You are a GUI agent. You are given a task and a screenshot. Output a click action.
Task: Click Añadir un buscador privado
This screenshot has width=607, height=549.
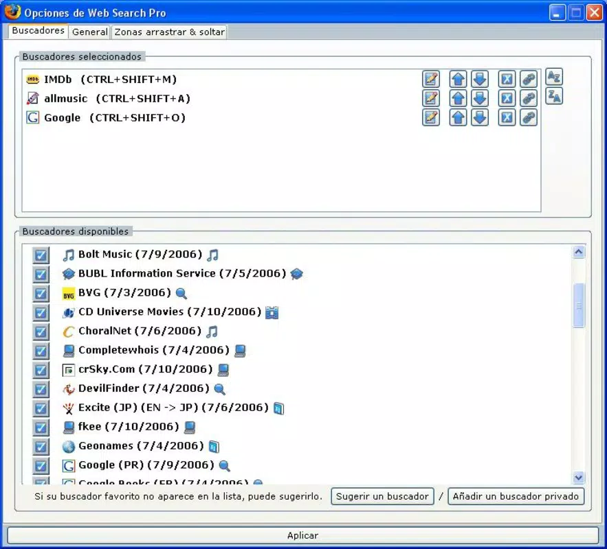tap(516, 496)
